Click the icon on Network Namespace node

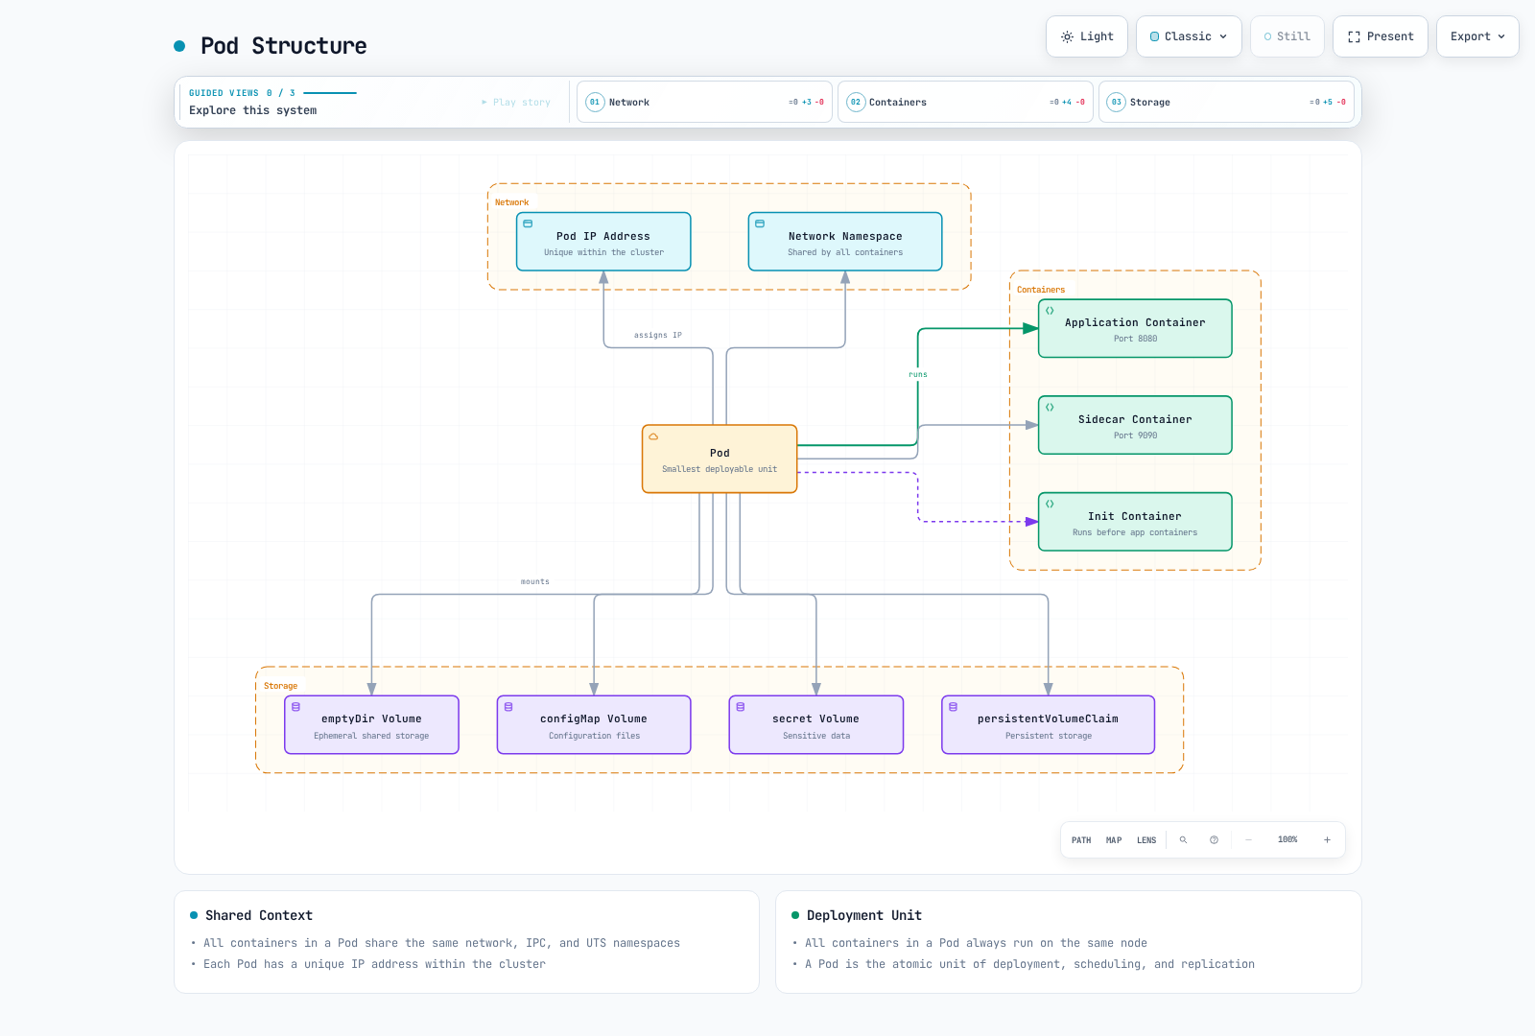click(x=760, y=224)
